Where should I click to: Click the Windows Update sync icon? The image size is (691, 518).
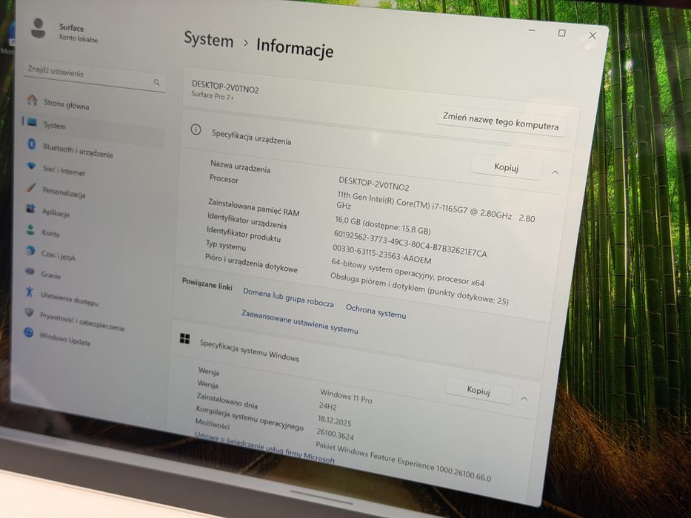pos(29,332)
